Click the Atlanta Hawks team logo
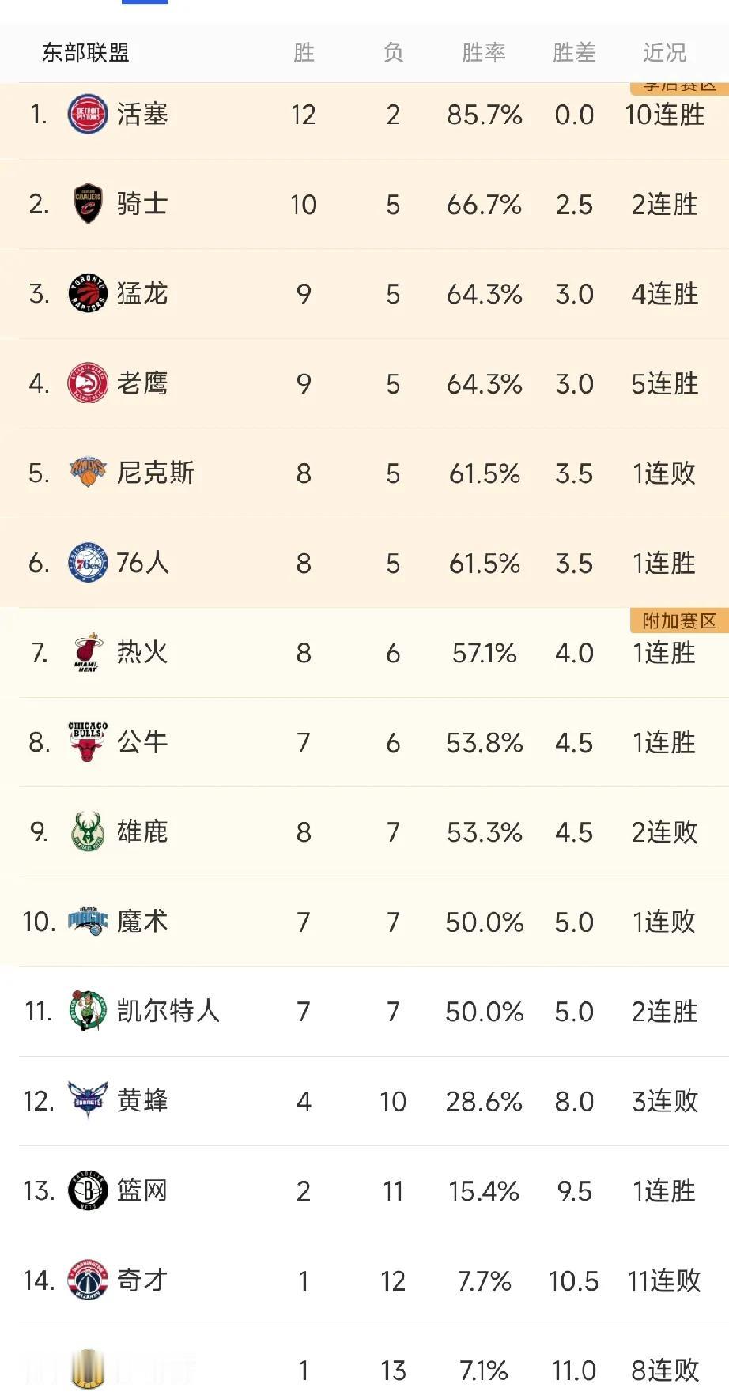This screenshot has width=729, height=1399. (x=87, y=383)
